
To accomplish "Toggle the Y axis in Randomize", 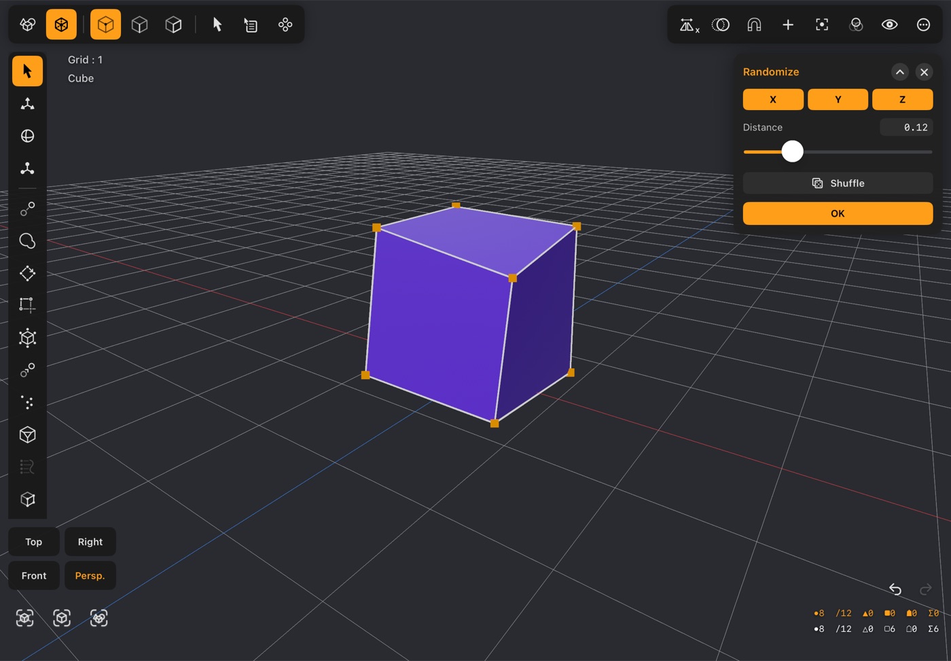I will click(x=838, y=99).
